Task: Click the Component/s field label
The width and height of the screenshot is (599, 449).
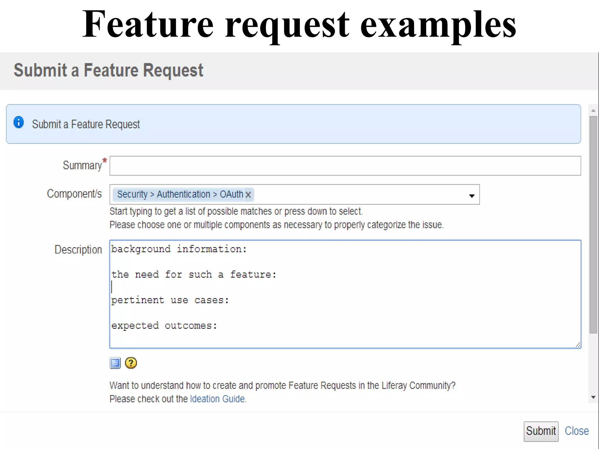Action: 74,194
